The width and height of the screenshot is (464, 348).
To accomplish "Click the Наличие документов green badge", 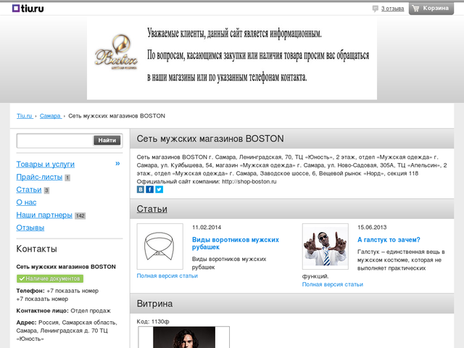I will 50,278.
